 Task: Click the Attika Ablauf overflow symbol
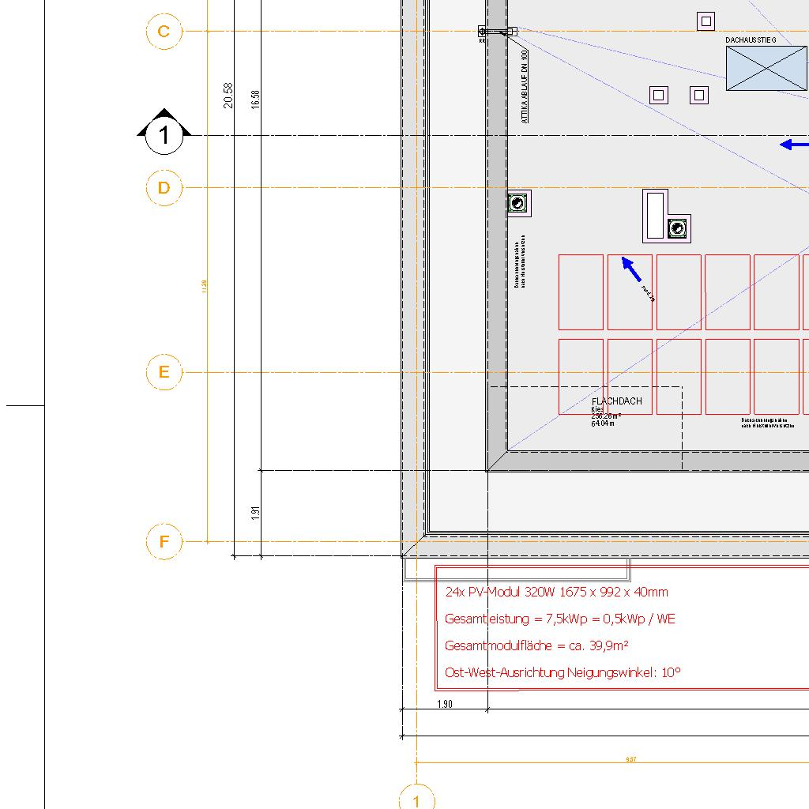point(498,32)
